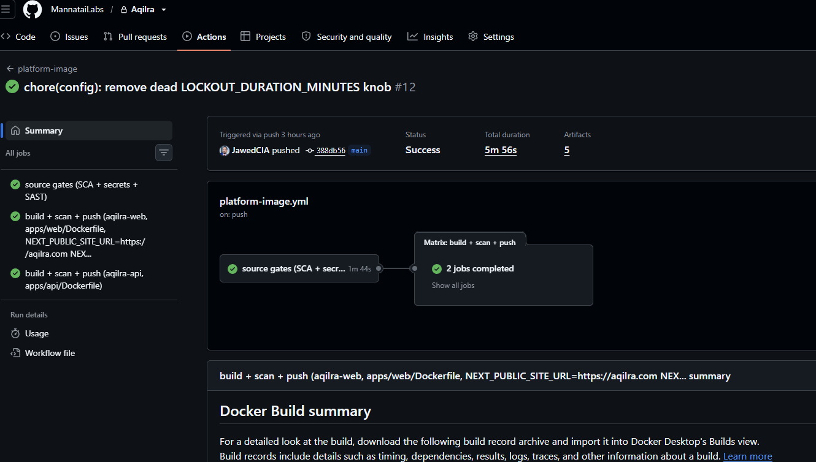Click the success check icon beside run title
The height and width of the screenshot is (462, 816).
(x=12, y=87)
